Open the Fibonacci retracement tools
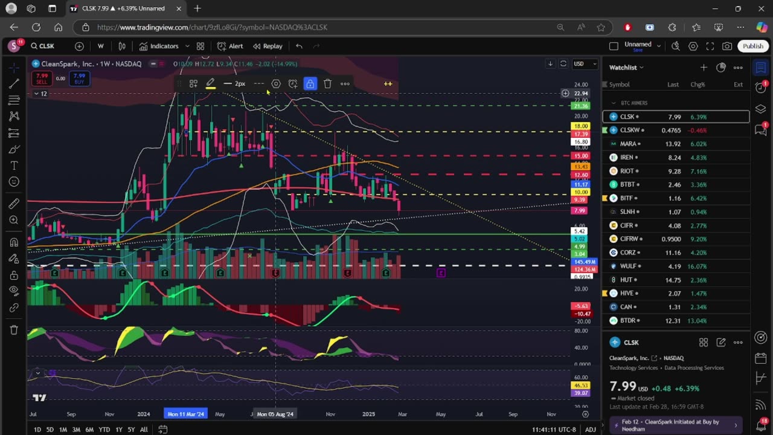773x435 pixels. click(x=14, y=100)
